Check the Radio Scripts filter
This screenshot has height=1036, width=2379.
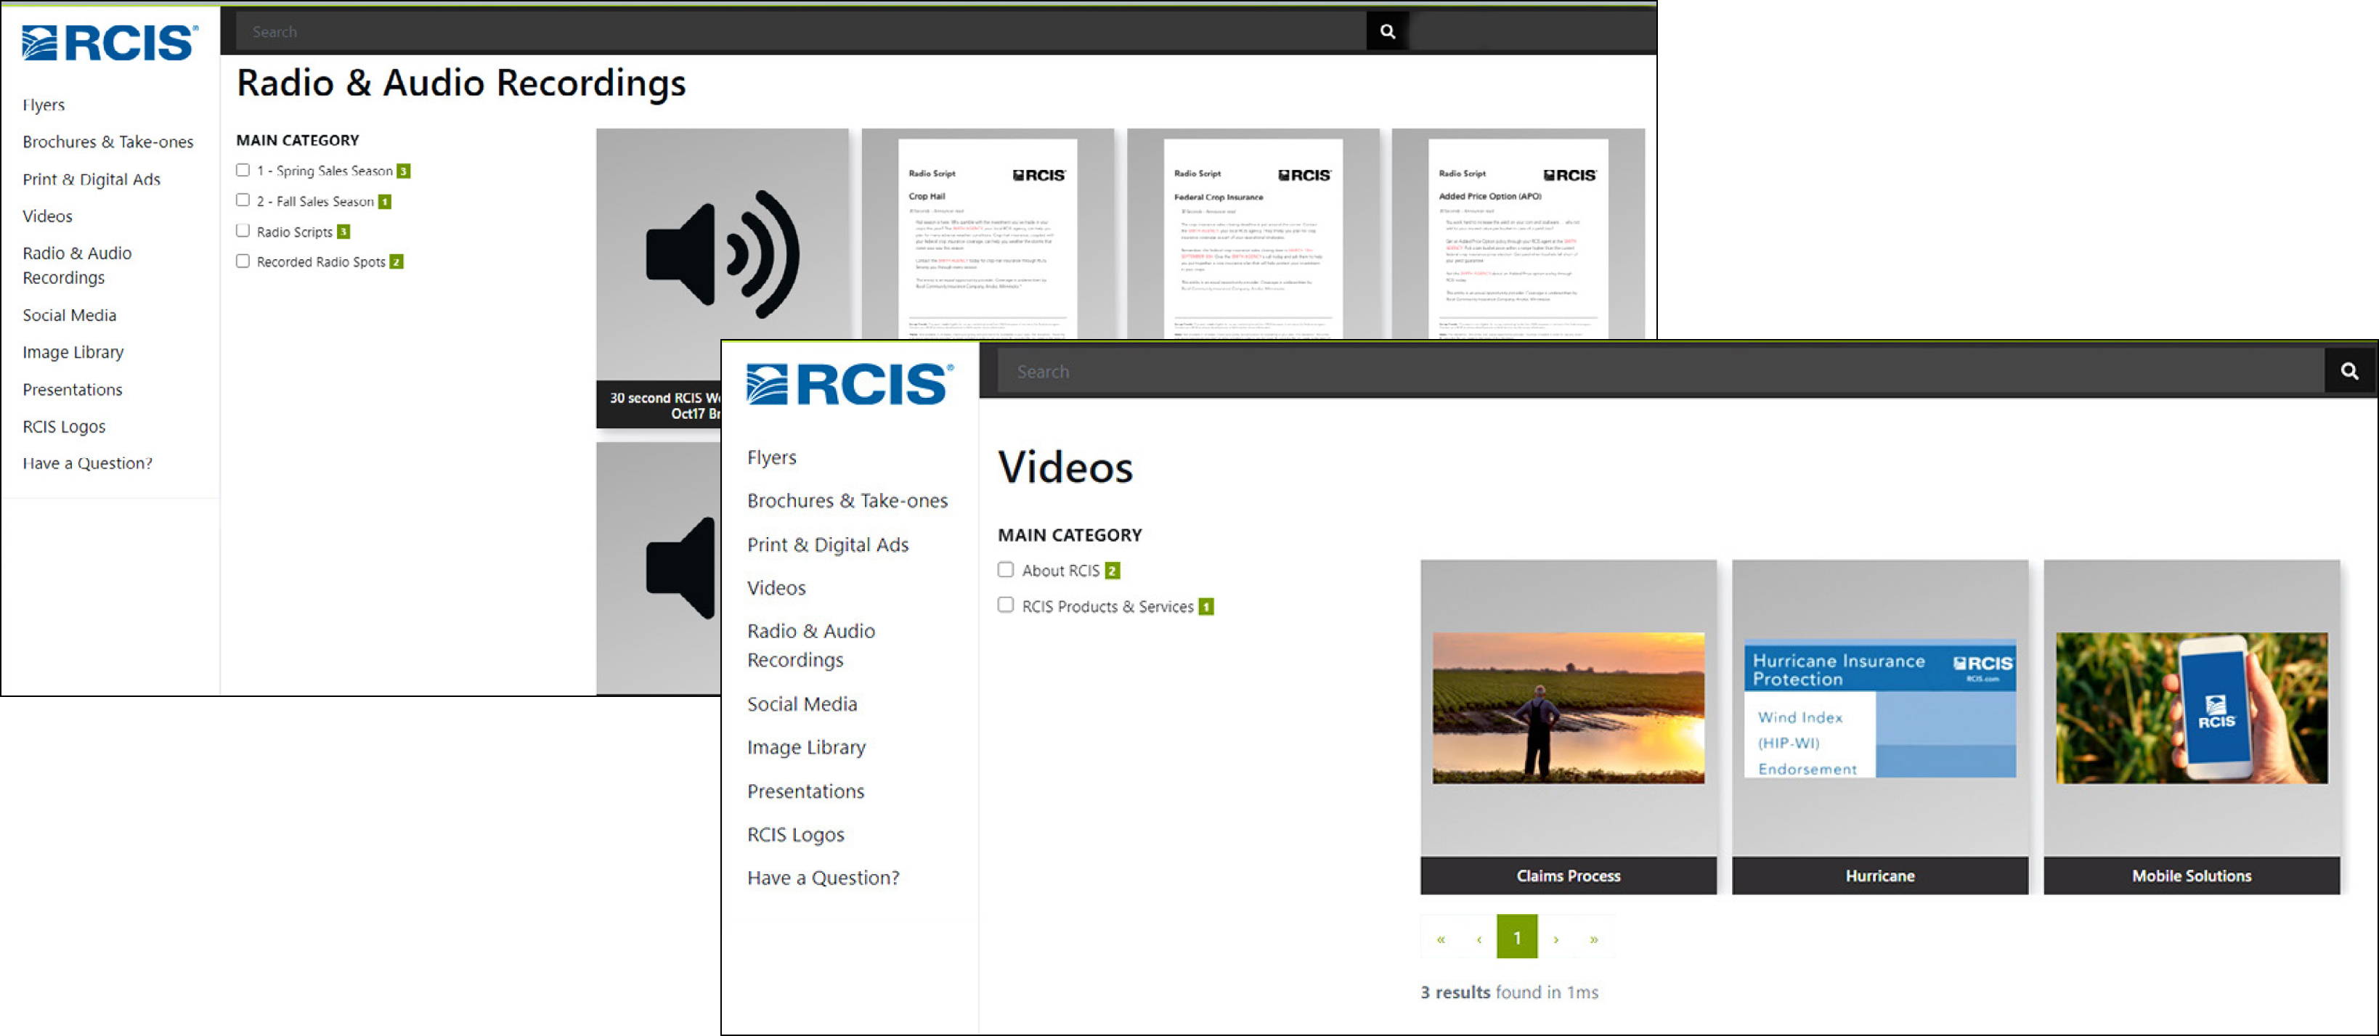click(243, 231)
